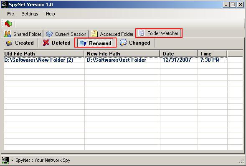Click the Accessed Folder notepad icon
This screenshot has width=246, height=166.
(x=94, y=34)
